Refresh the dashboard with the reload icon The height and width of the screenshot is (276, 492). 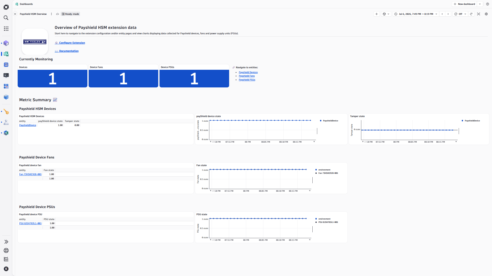(x=471, y=14)
